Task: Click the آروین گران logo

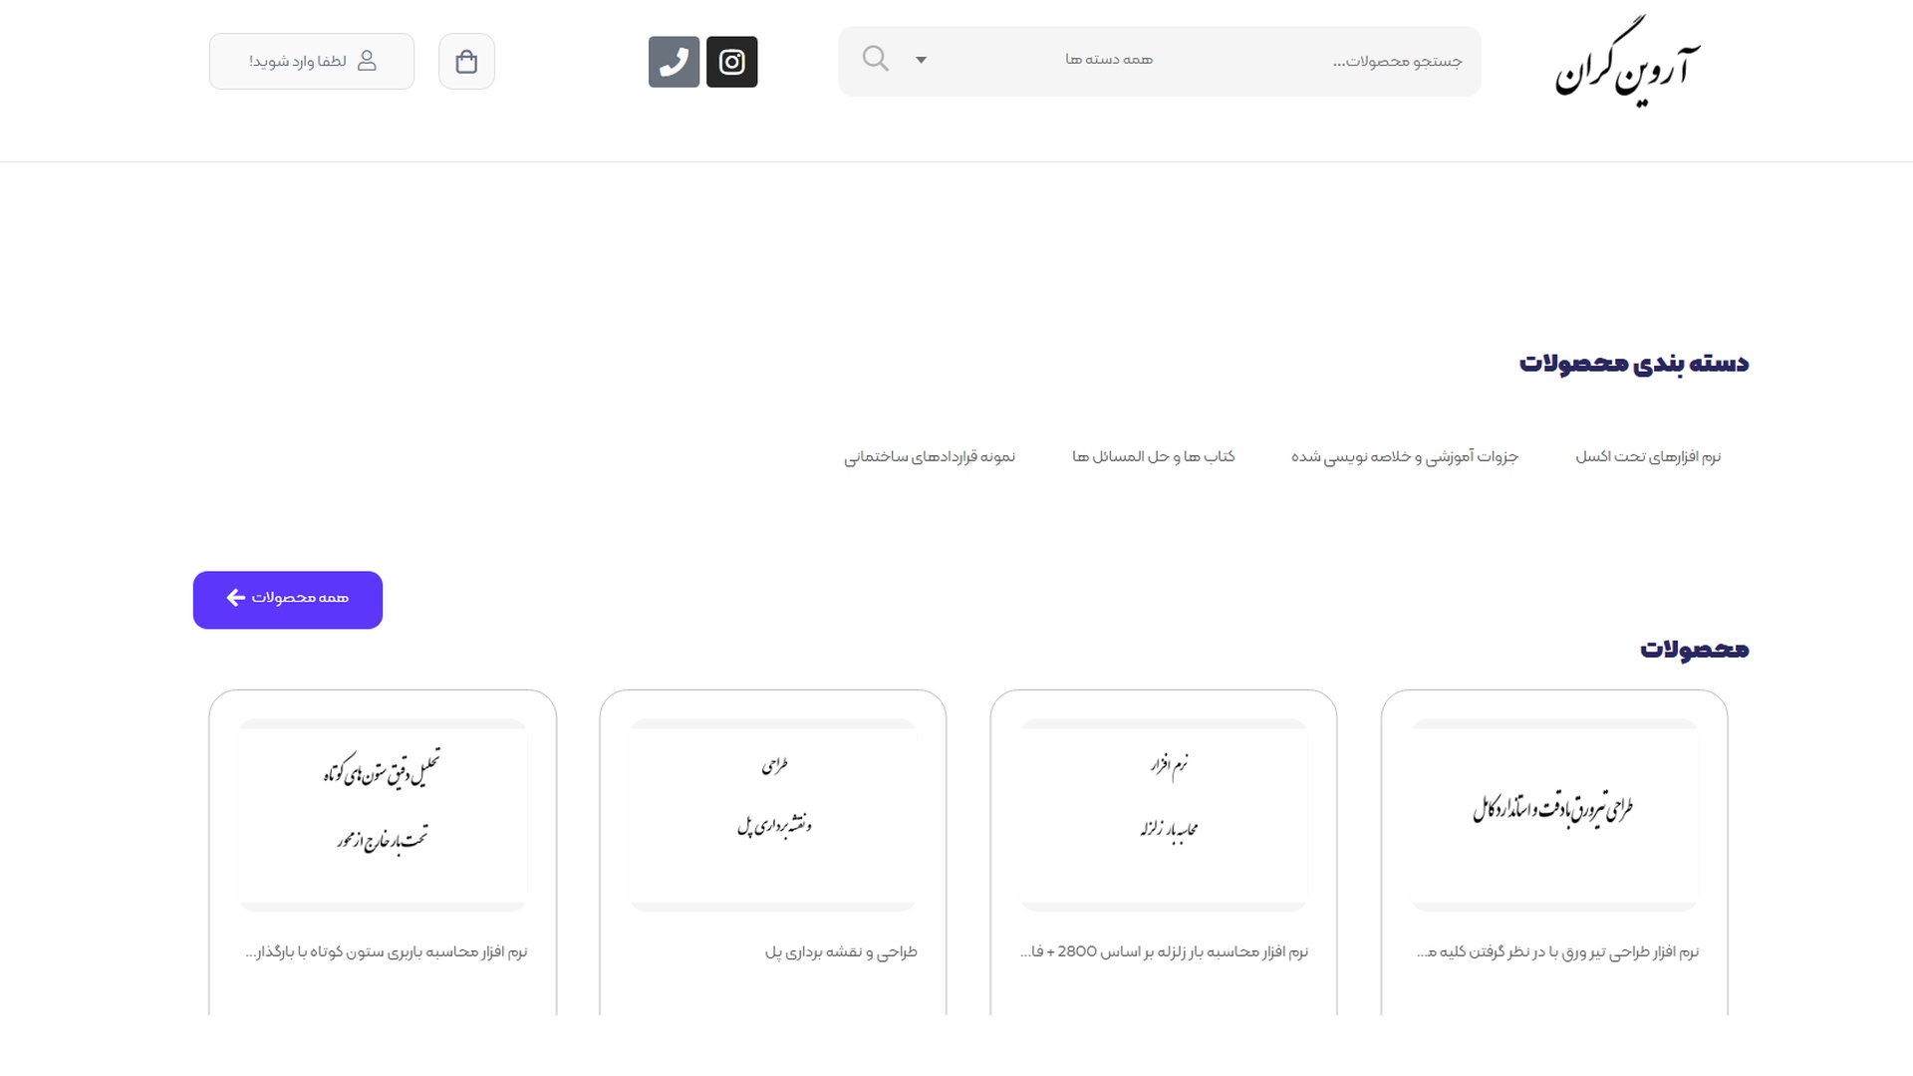Action: click(1627, 62)
